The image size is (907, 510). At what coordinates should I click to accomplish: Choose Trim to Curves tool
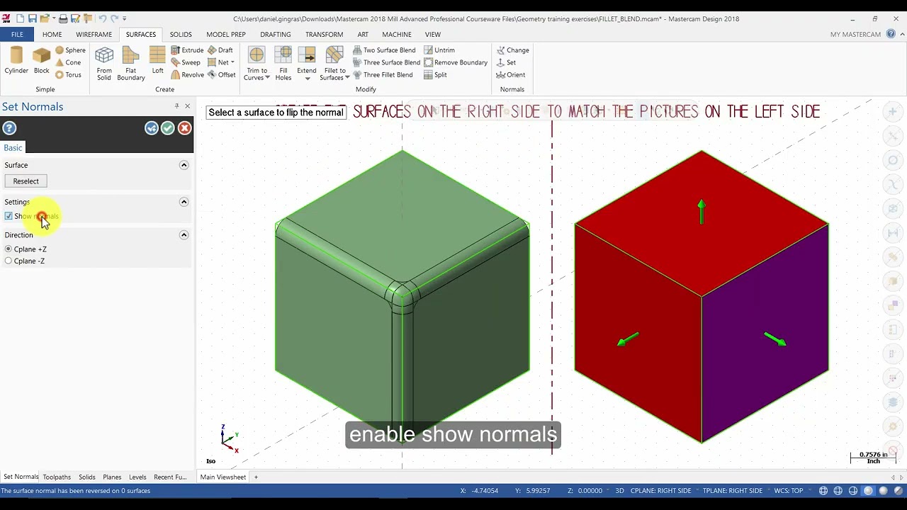257,64
